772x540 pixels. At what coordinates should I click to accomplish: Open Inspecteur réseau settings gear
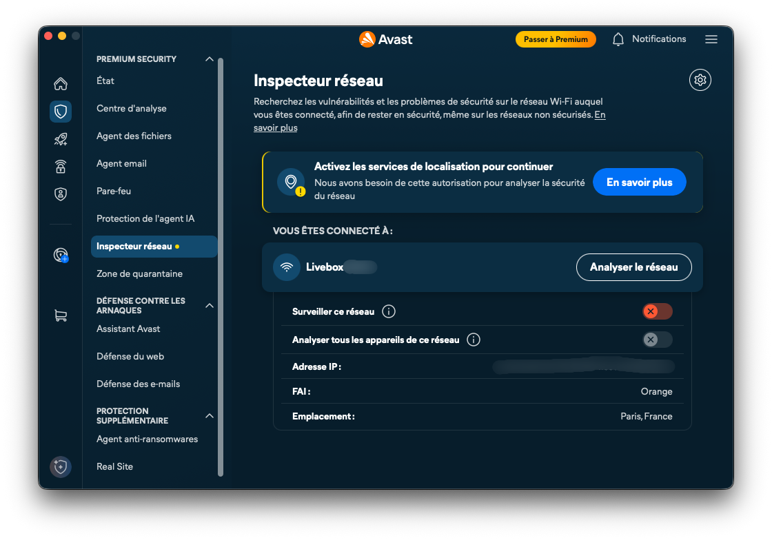[x=700, y=80]
